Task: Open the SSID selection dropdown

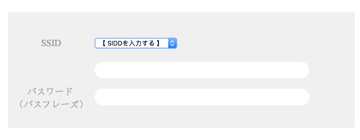Action: [136, 43]
